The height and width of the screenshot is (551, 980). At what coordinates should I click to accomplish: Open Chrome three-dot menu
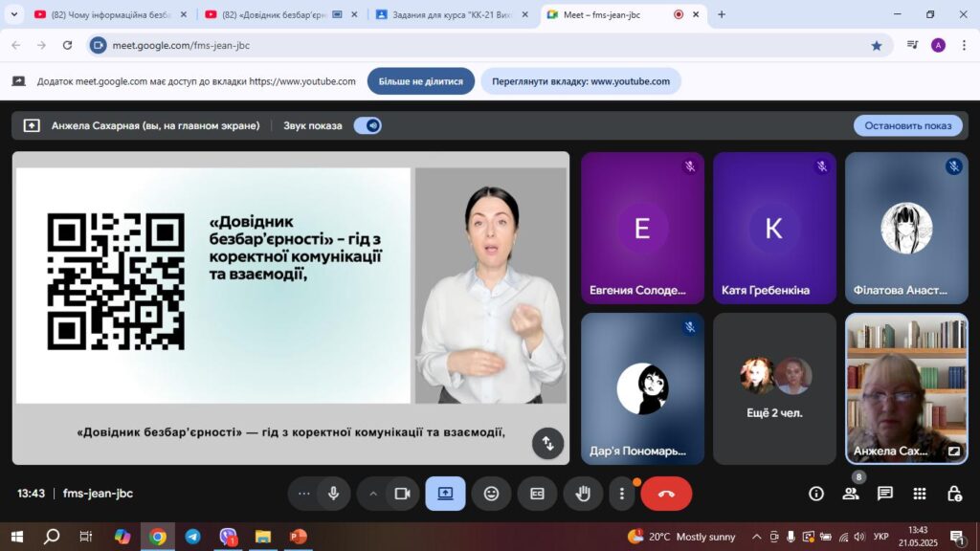click(964, 45)
